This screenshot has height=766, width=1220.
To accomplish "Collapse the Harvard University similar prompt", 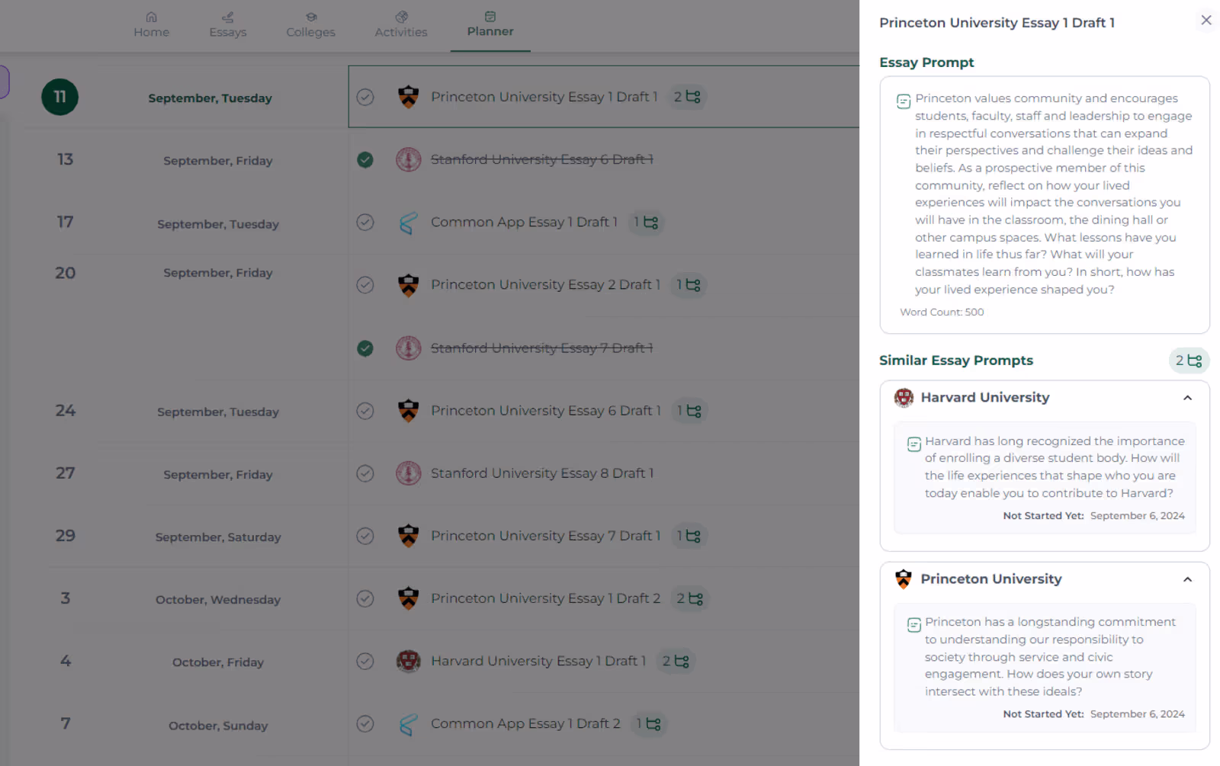I will click(1187, 398).
